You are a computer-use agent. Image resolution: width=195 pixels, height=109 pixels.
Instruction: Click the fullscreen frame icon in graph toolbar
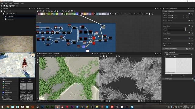pyautogui.click(x=75, y=11)
